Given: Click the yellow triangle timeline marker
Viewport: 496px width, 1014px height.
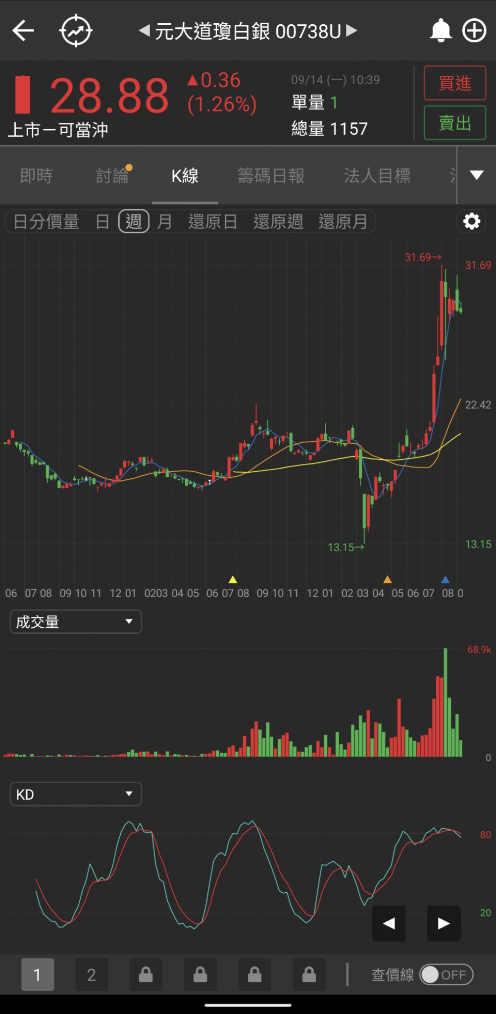Looking at the screenshot, I should (x=233, y=579).
